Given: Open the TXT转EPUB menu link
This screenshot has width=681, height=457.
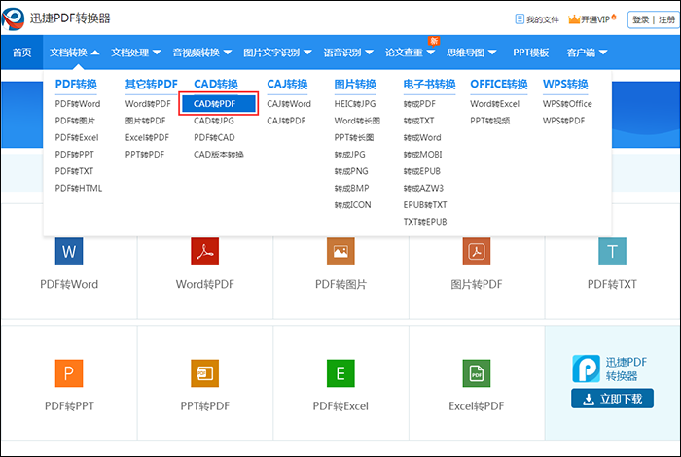Looking at the screenshot, I should [x=425, y=222].
